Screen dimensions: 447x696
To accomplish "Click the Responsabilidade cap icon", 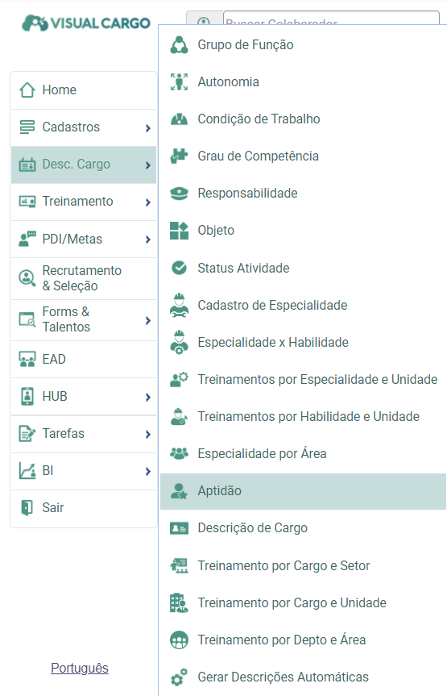I will (179, 194).
